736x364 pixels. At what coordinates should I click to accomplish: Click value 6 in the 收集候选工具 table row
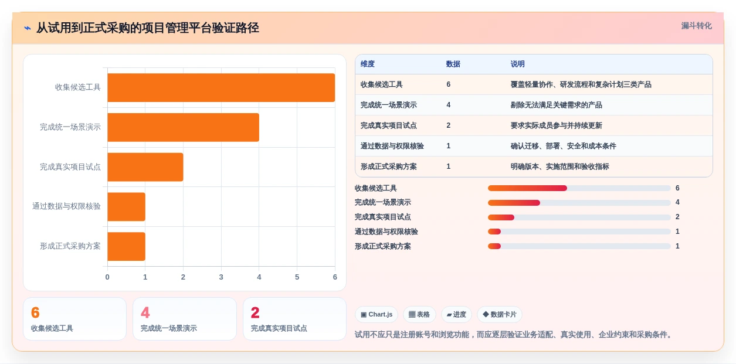point(449,84)
